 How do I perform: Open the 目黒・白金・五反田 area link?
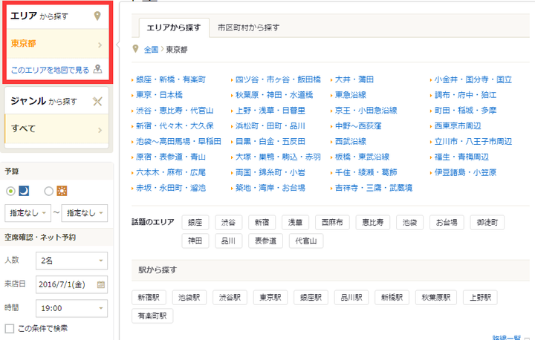point(270,141)
